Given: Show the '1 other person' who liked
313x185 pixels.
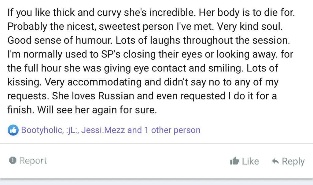Looking at the screenshot, I should point(172,130).
